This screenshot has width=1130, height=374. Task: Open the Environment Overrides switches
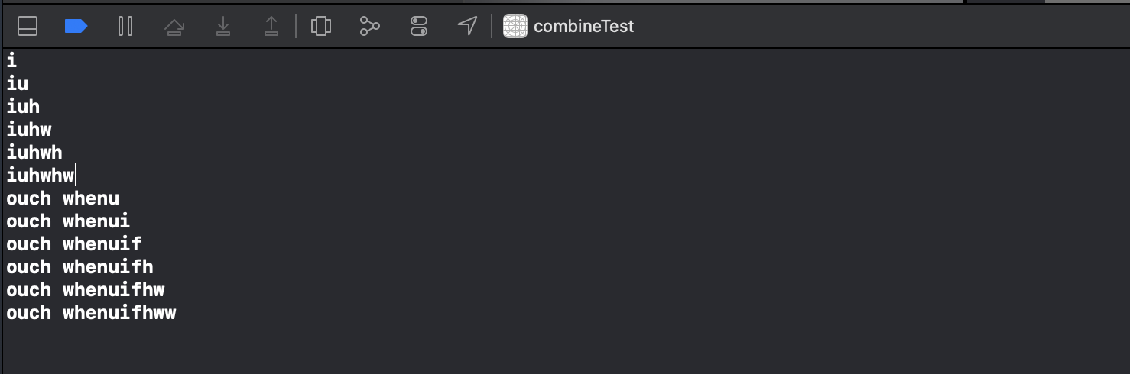click(x=419, y=26)
